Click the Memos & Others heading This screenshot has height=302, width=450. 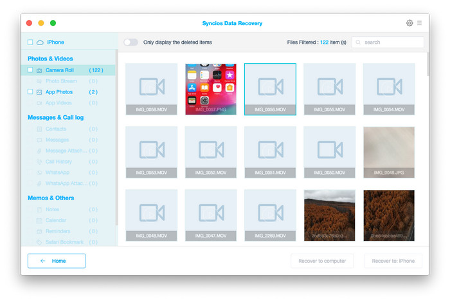[51, 198]
